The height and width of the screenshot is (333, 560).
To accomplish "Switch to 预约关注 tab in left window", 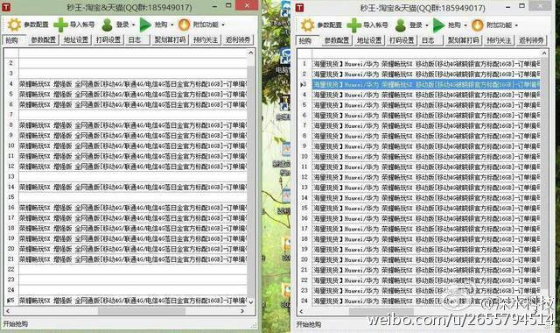I will 206,39.
